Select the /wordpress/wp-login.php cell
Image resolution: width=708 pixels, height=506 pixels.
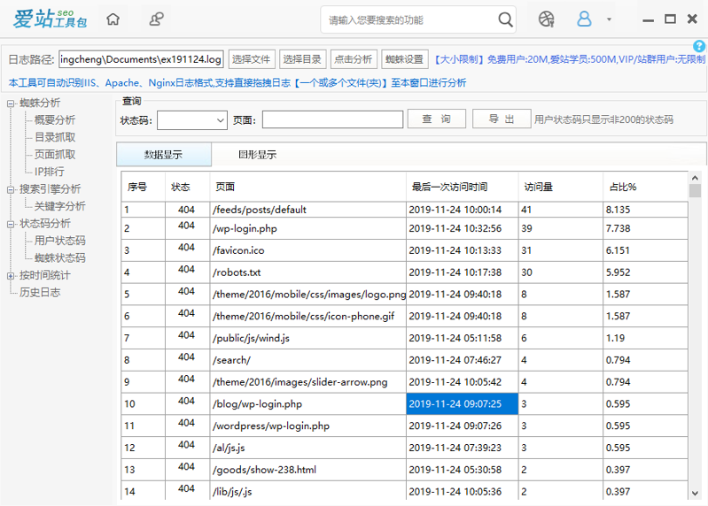click(x=308, y=425)
